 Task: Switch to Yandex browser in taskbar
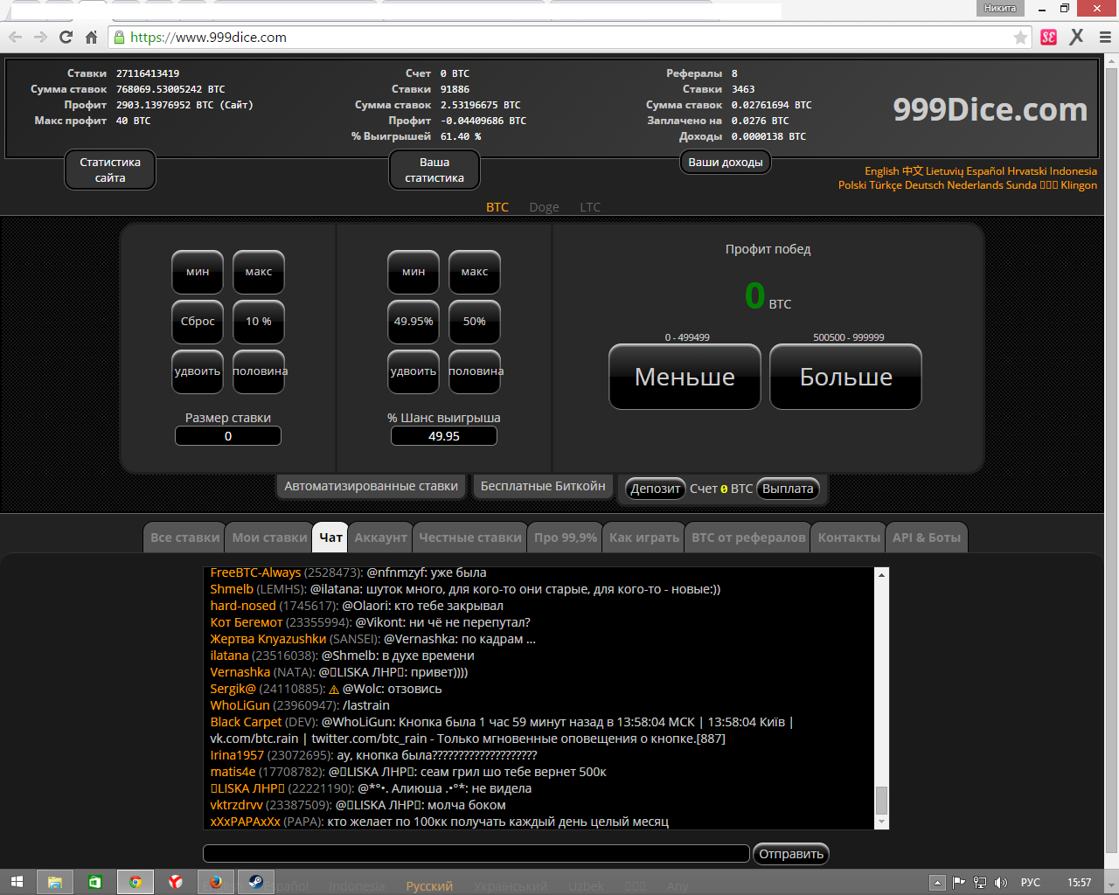click(x=176, y=882)
